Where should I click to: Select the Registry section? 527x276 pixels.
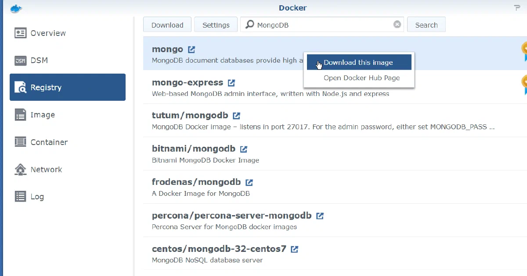[68, 87]
